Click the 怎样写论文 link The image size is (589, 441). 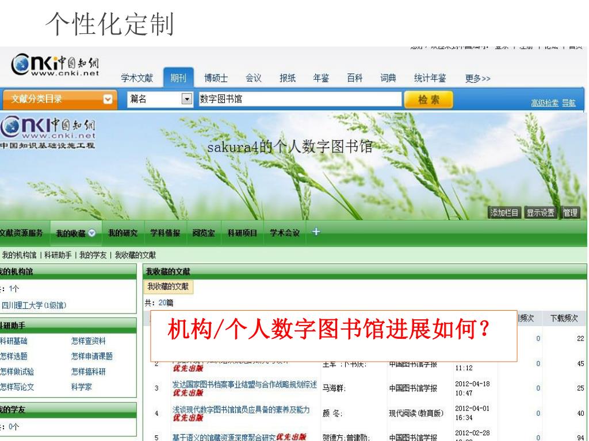tap(17, 386)
